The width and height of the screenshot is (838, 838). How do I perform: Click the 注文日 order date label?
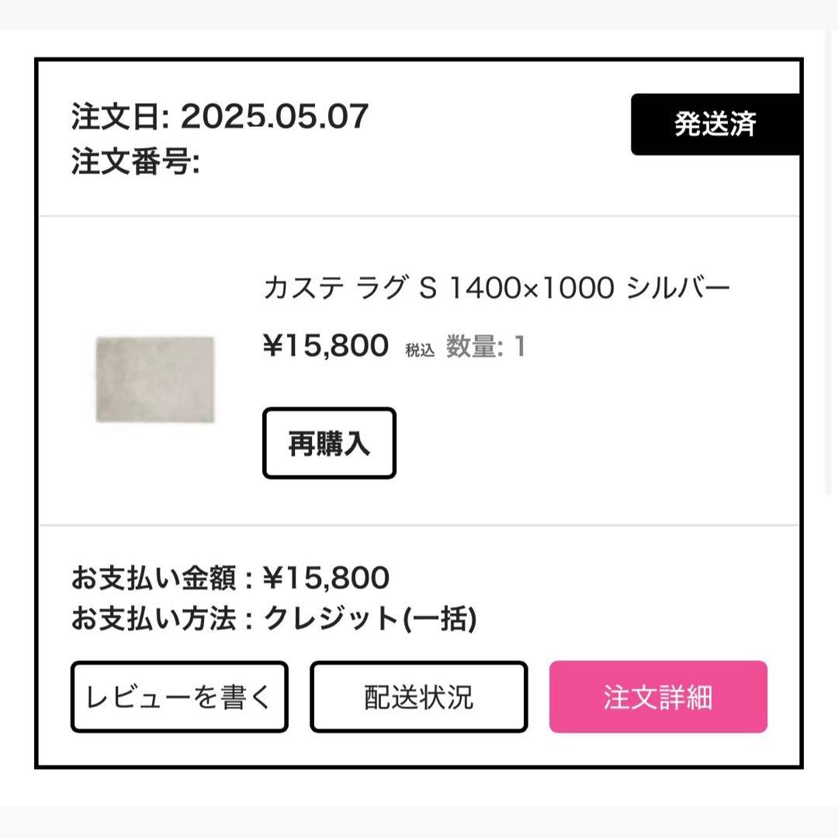(119, 117)
